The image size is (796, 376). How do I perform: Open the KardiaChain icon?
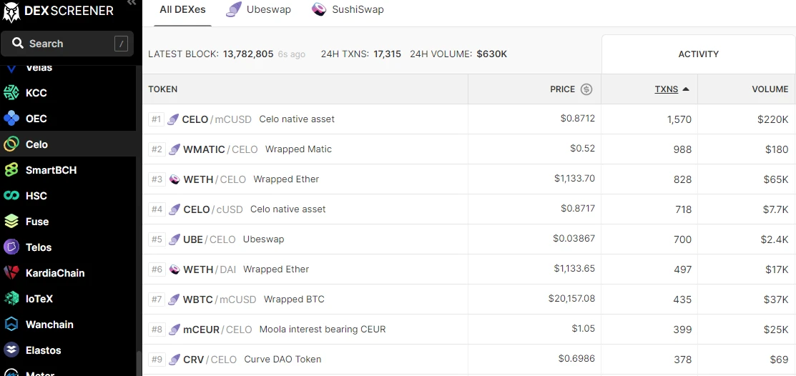coord(11,273)
